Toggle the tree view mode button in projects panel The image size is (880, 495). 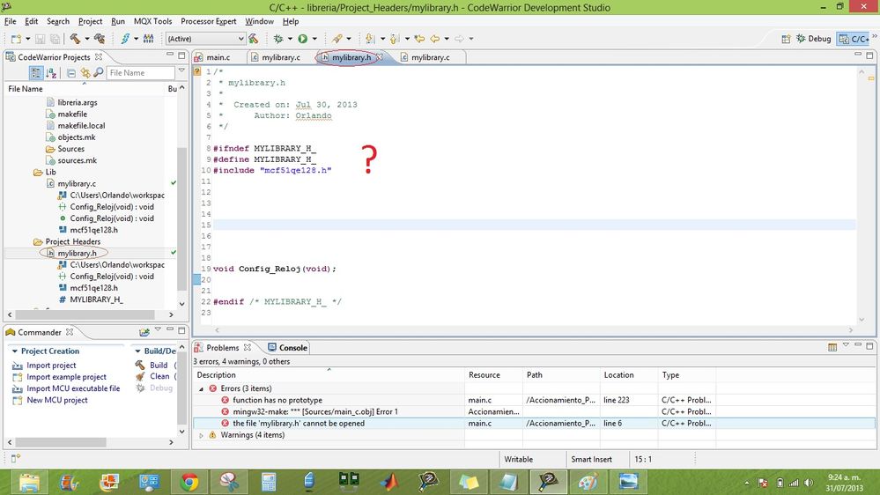(36, 73)
